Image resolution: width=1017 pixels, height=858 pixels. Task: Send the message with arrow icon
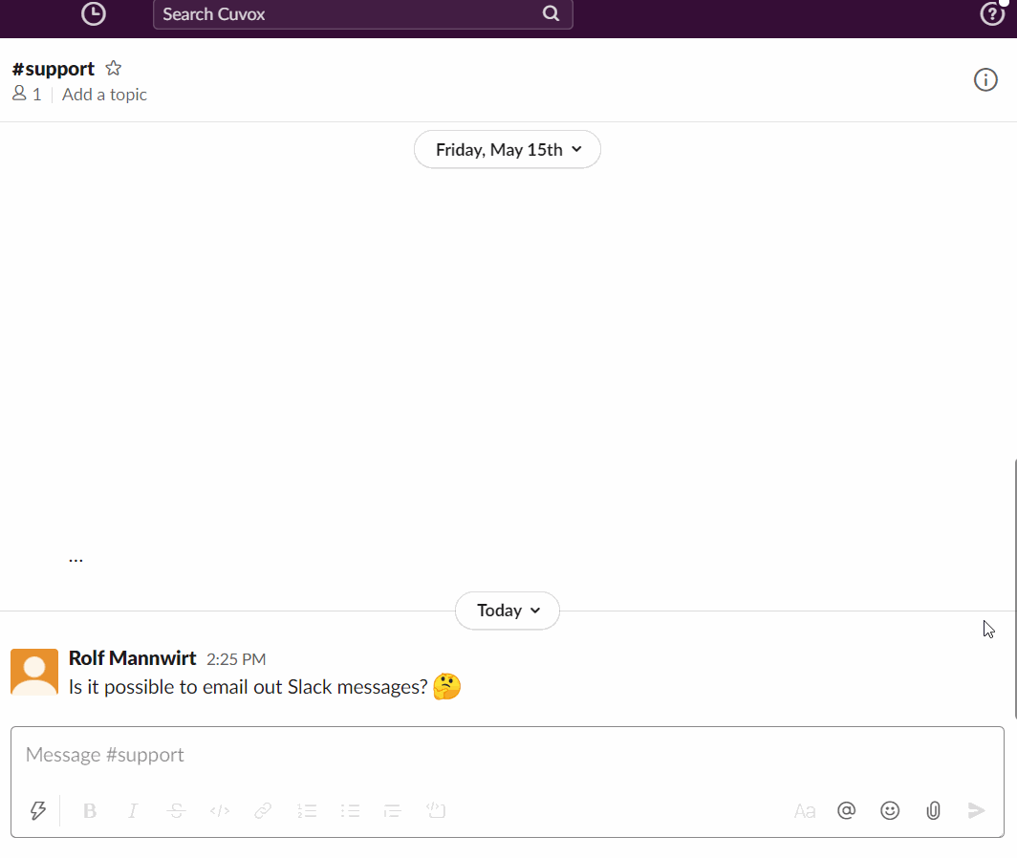pyautogui.click(x=976, y=810)
